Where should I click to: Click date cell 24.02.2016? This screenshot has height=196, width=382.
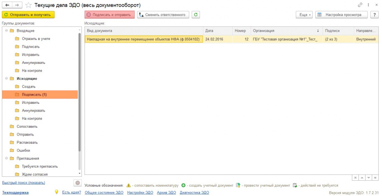pos(218,39)
